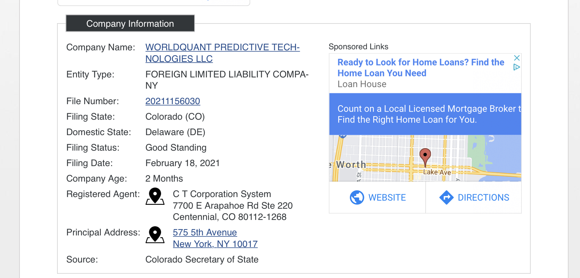Close the sponsored ad with X icon

517,58
